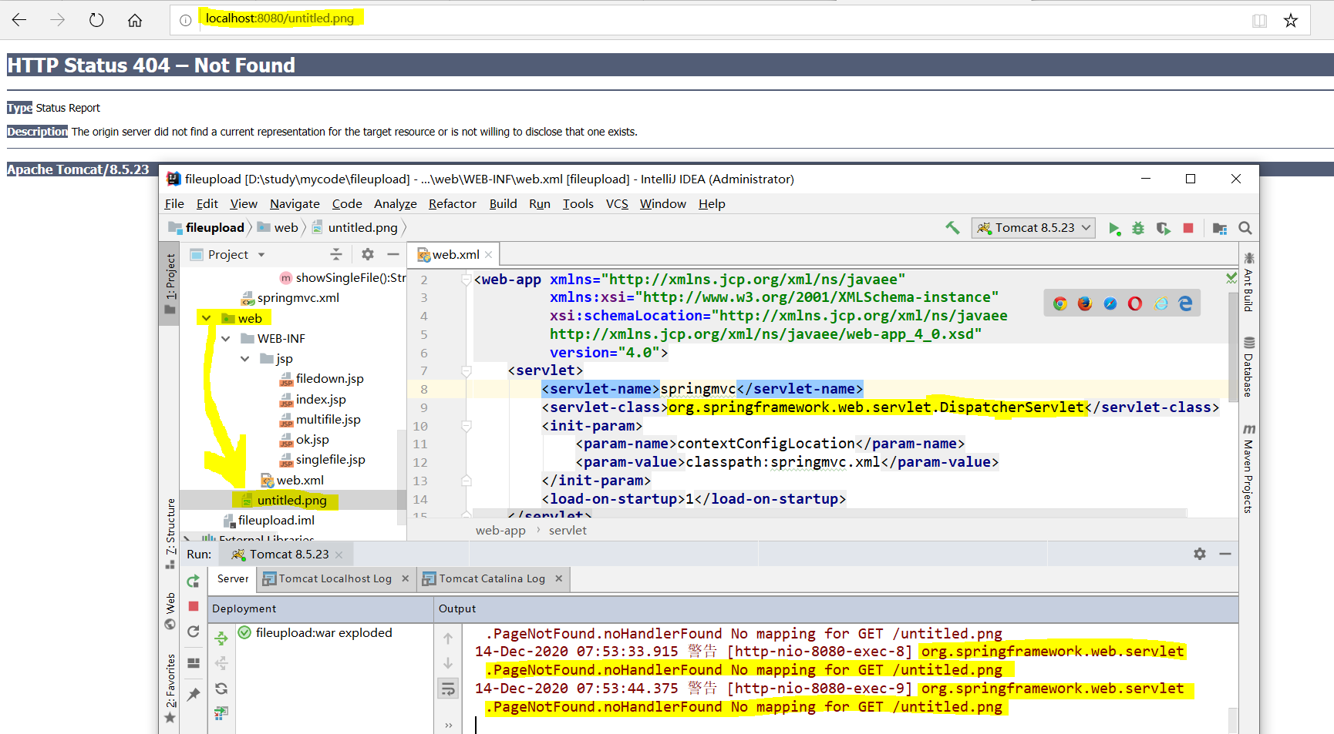The image size is (1334, 734).
Task: Rerun Tomcat with green rerun icon
Action: click(x=194, y=581)
